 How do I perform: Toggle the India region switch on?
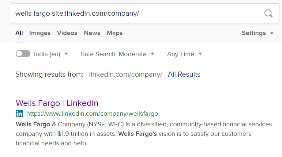tap(23, 54)
